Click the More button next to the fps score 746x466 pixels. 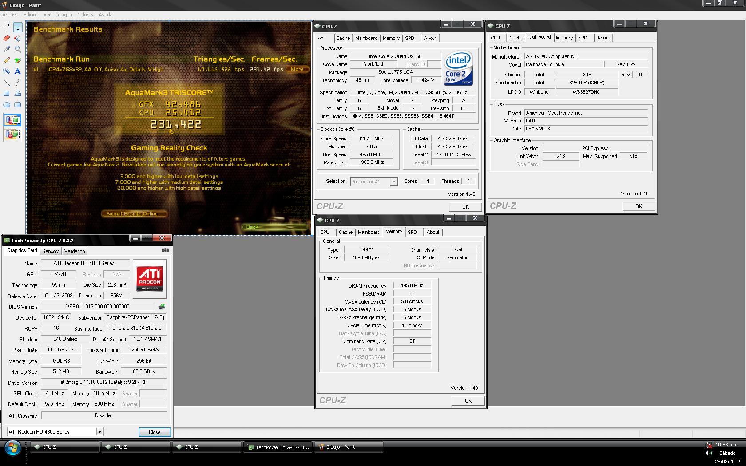click(x=297, y=70)
